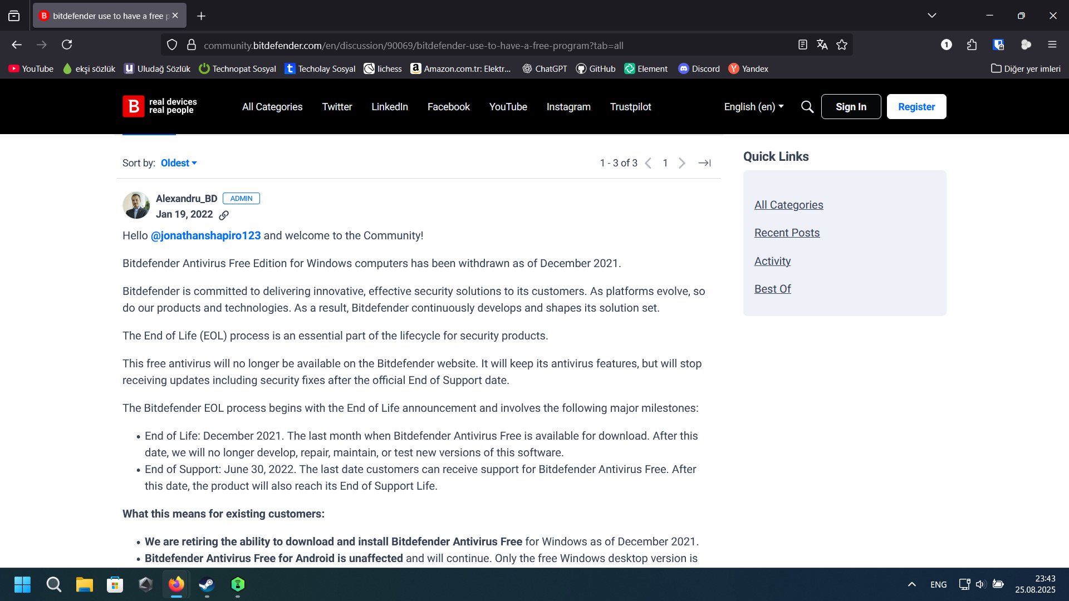Open All Categories in the top navigation
Viewport: 1069px width, 601px height.
[272, 107]
